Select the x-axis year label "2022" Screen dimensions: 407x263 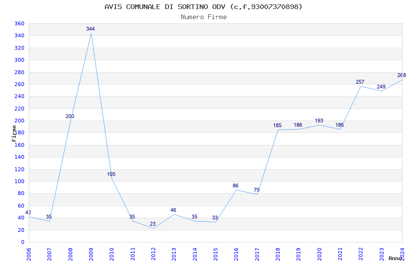click(361, 254)
